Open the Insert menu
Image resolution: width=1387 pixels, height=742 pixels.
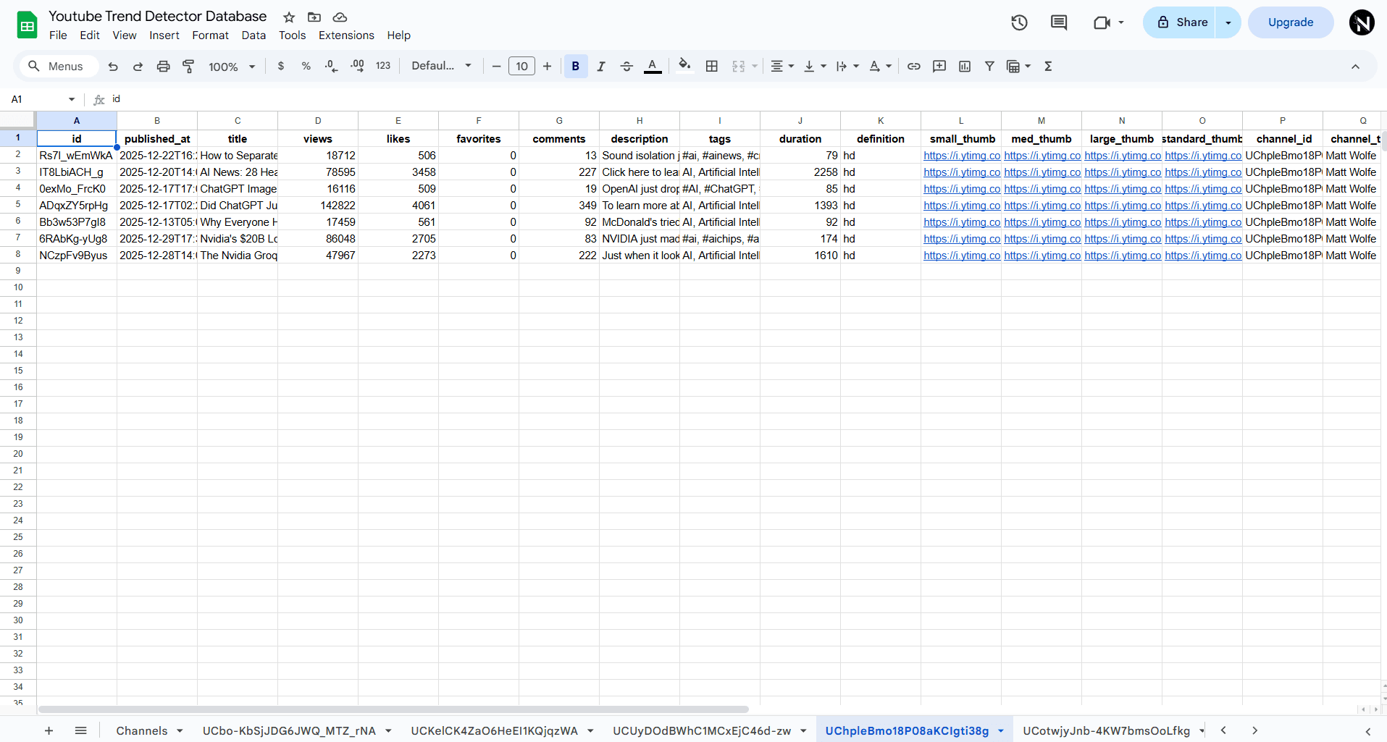tap(164, 35)
